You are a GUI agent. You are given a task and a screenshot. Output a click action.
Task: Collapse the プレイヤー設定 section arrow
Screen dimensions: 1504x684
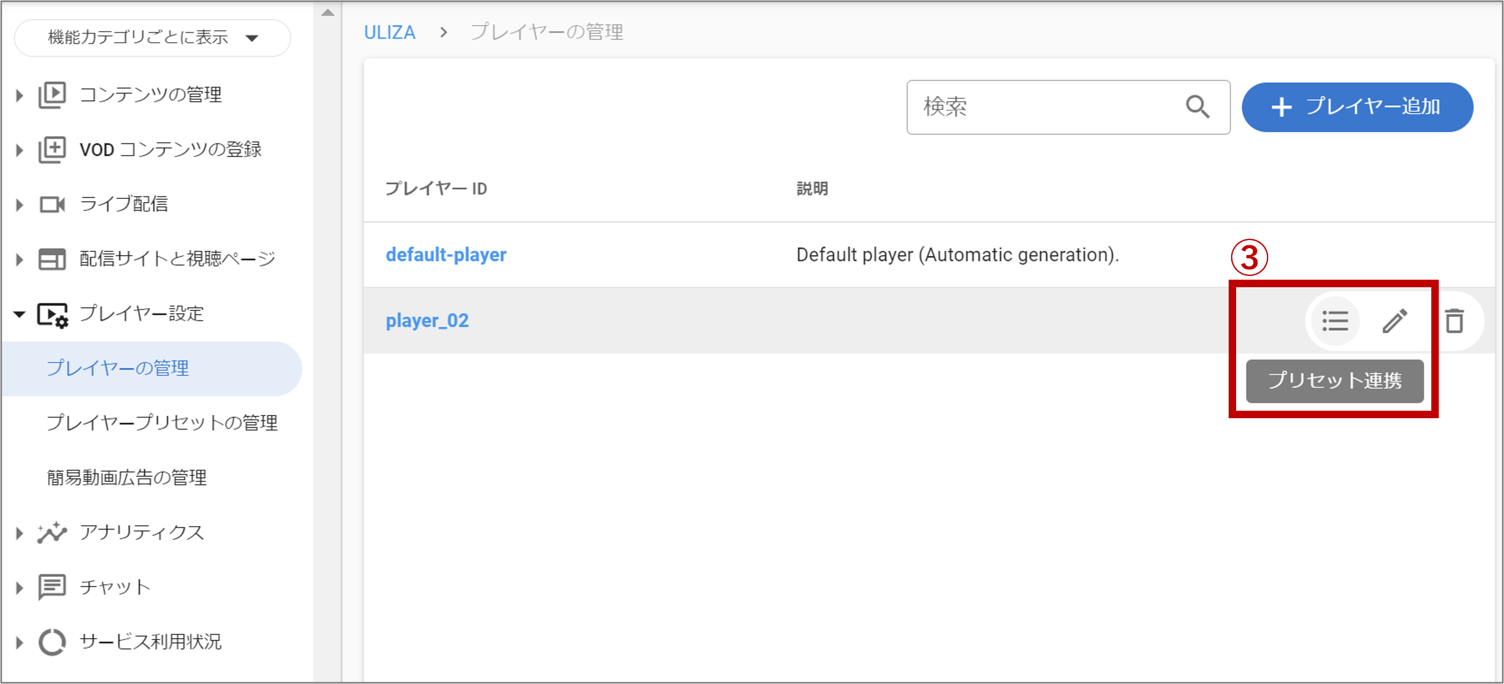(x=19, y=314)
